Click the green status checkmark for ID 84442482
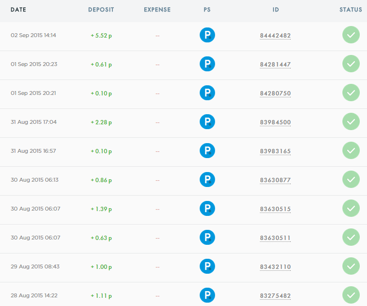 [351, 35]
